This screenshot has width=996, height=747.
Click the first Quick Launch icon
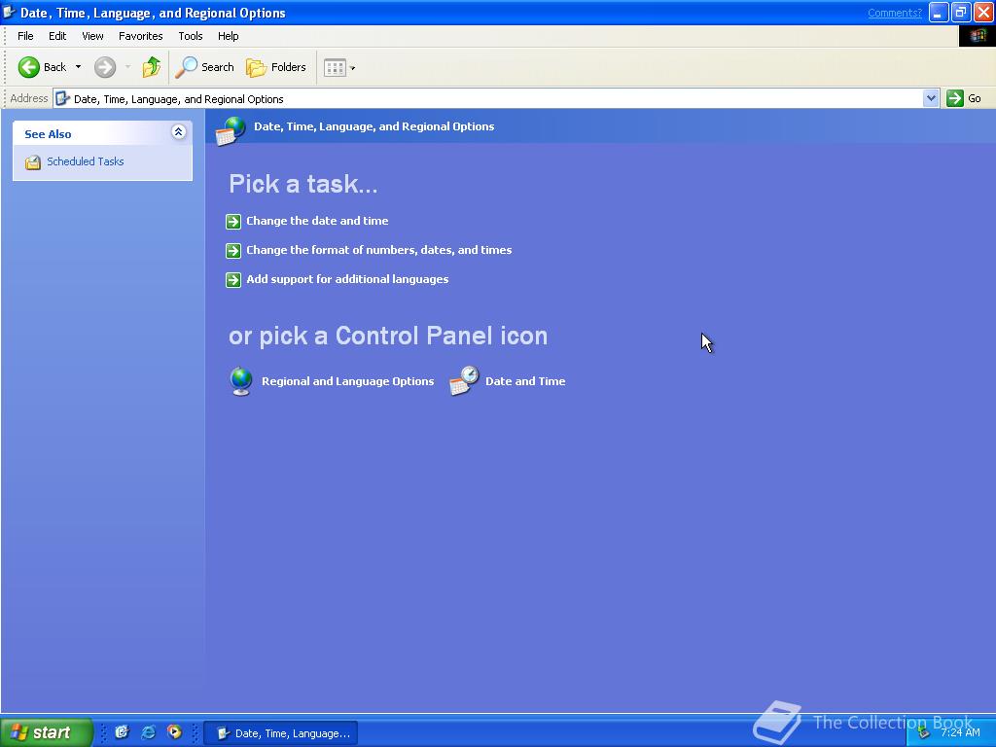click(122, 732)
